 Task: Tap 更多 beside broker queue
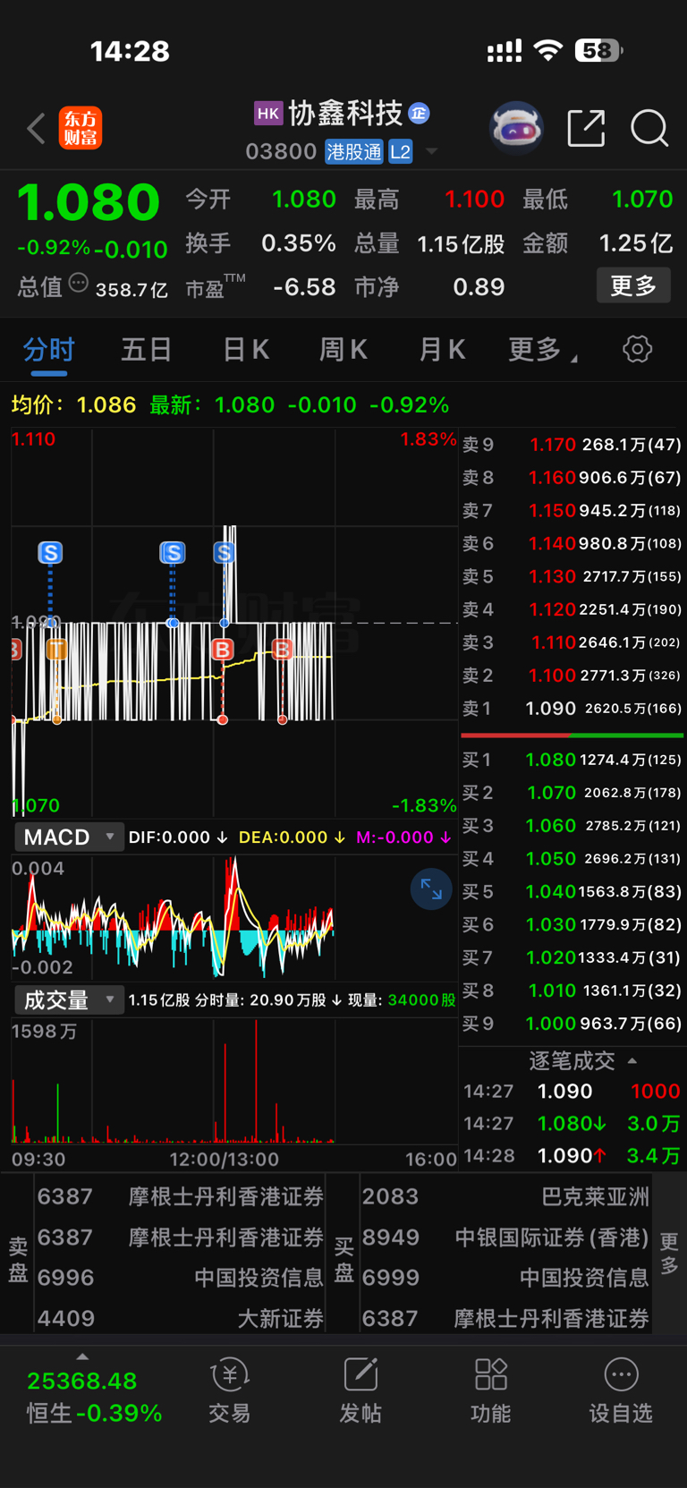[x=669, y=1253]
